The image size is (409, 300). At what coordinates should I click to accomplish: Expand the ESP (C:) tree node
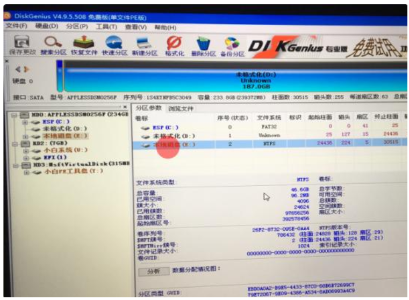(25, 122)
